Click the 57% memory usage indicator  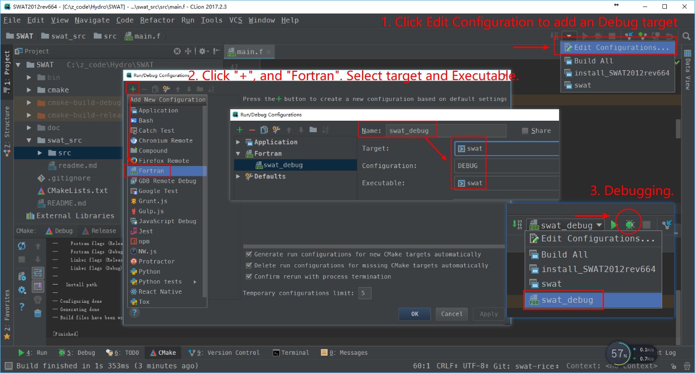[x=618, y=354]
